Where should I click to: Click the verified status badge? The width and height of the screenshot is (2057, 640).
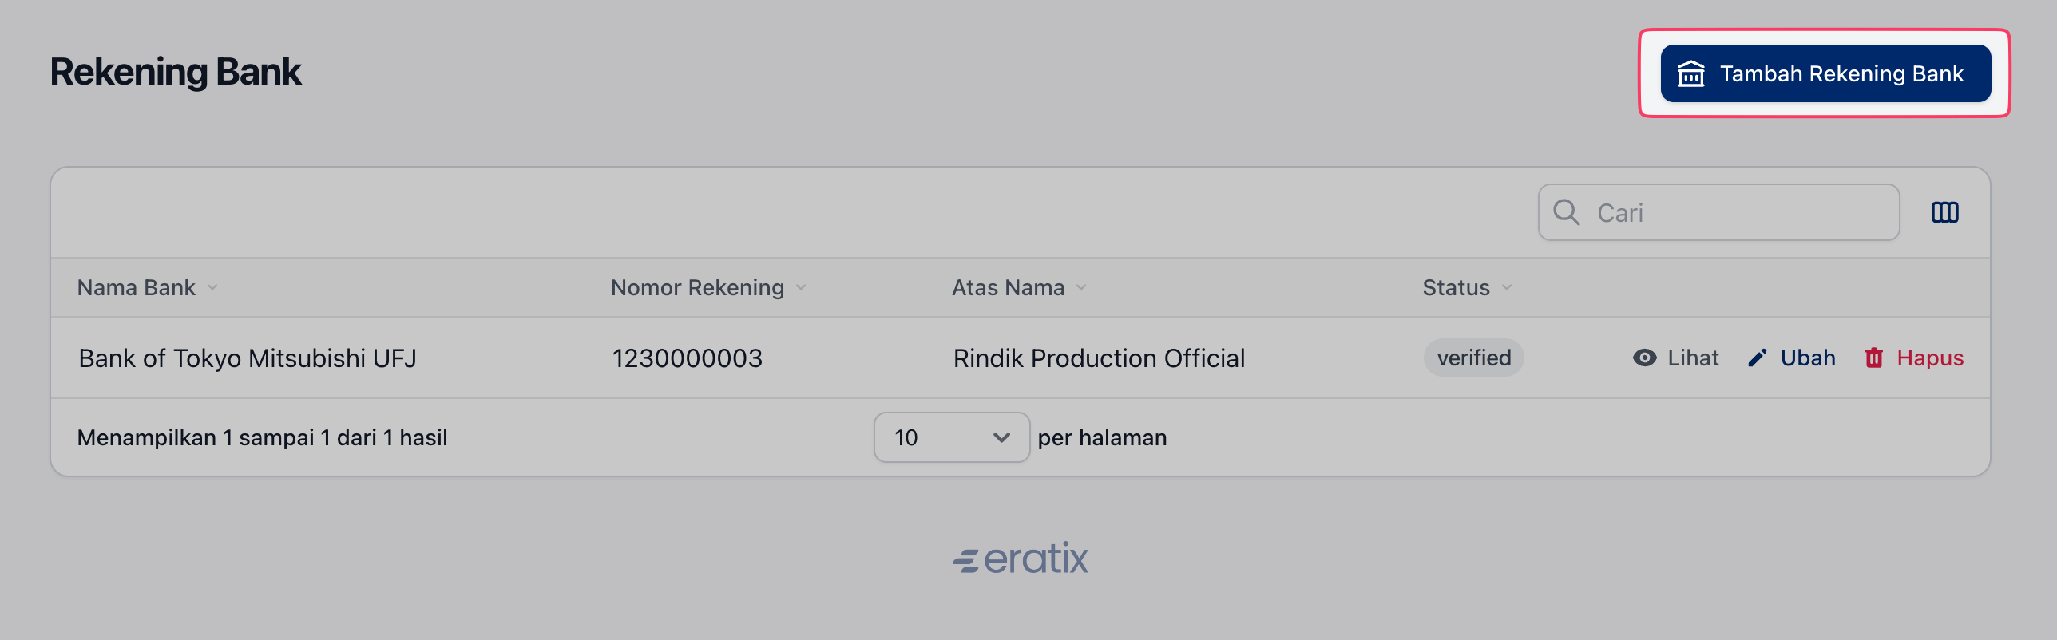coord(1473,358)
